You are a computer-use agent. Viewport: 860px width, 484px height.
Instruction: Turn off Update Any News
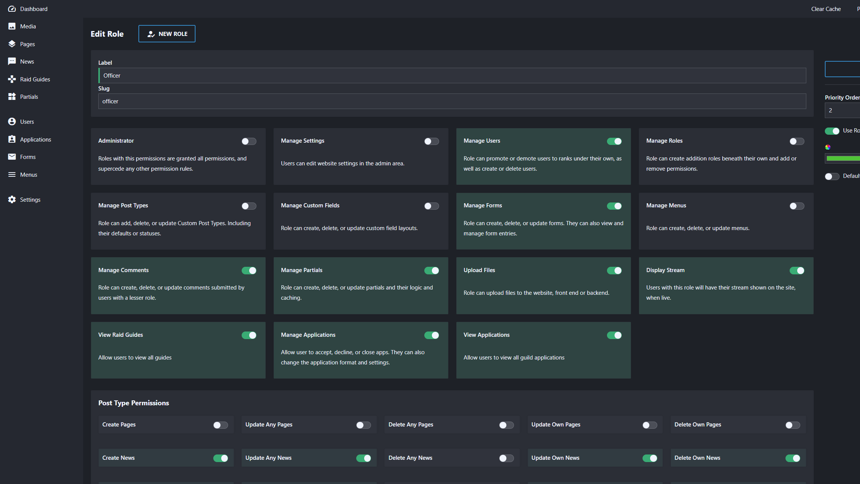[x=363, y=458]
